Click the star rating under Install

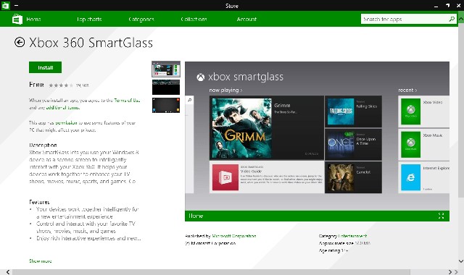pos(61,85)
